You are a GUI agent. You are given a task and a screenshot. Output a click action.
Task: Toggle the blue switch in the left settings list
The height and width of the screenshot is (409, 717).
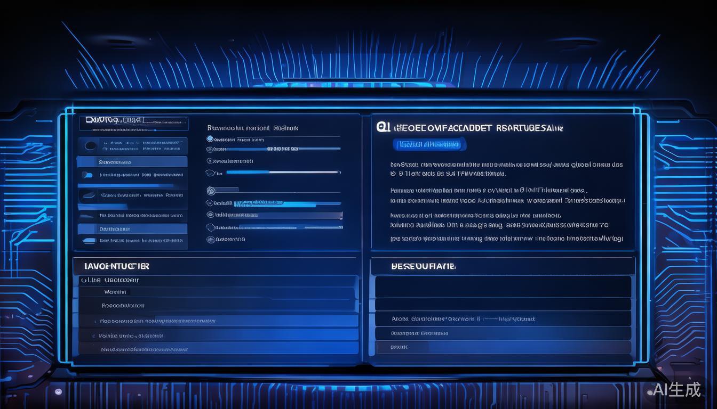pos(87,175)
